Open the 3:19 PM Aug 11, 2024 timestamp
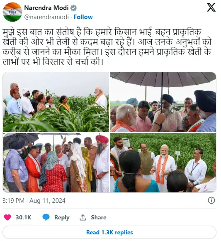Image resolution: width=221 pixels, height=241 pixels. pos(34,201)
